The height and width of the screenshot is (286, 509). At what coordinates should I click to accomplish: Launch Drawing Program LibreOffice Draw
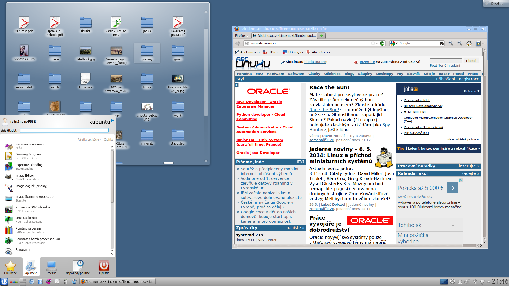tap(57, 156)
